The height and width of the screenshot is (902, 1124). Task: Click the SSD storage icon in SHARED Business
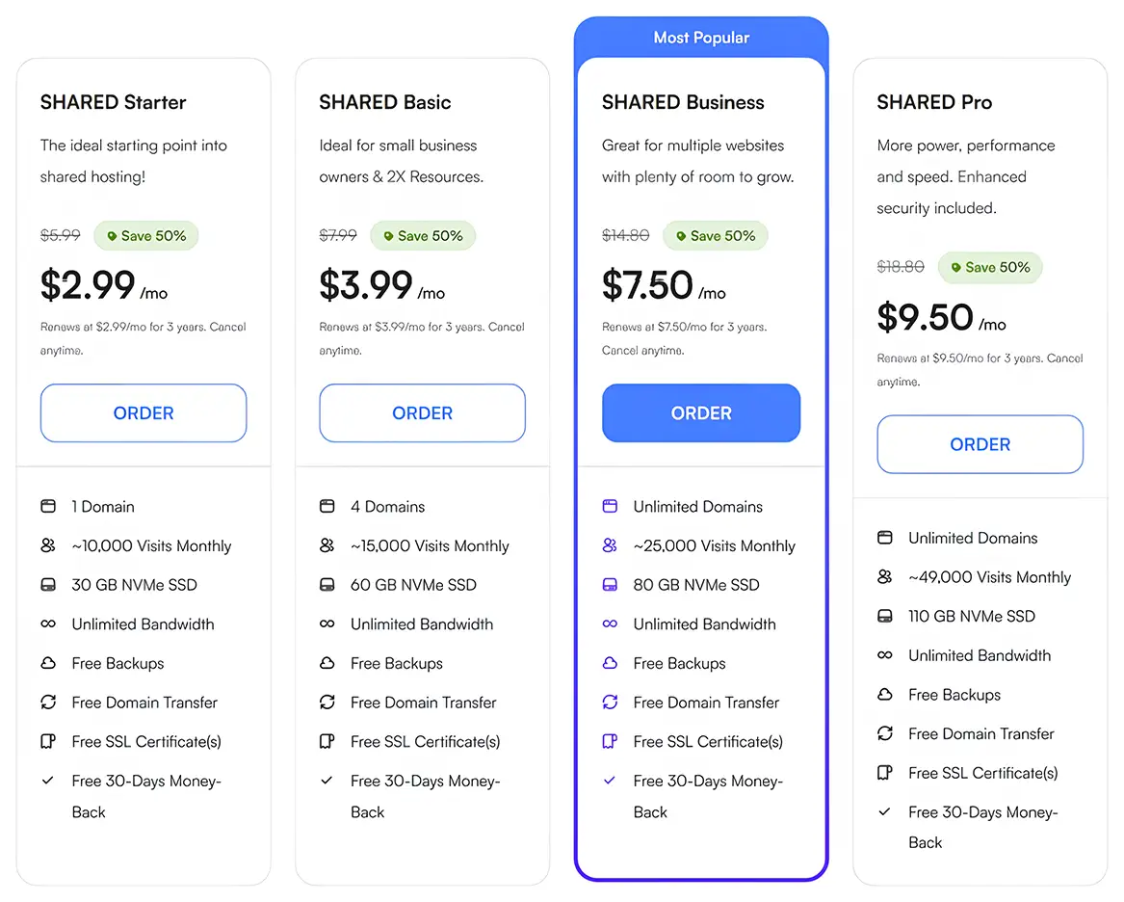tap(610, 585)
